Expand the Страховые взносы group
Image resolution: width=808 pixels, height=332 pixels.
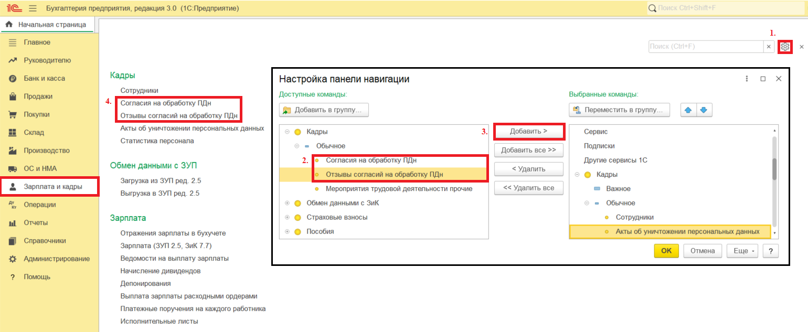[287, 217]
